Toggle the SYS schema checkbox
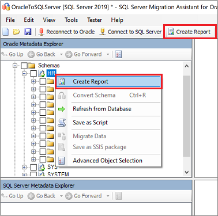The height and width of the screenshot is (216, 218). coord(33,167)
